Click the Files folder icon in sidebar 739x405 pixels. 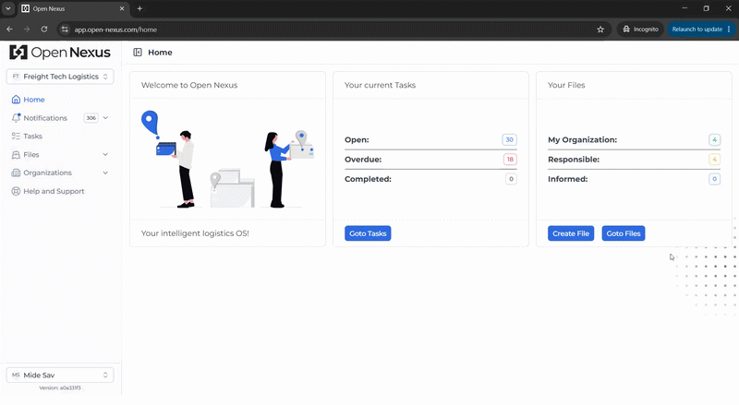coord(16,154)
